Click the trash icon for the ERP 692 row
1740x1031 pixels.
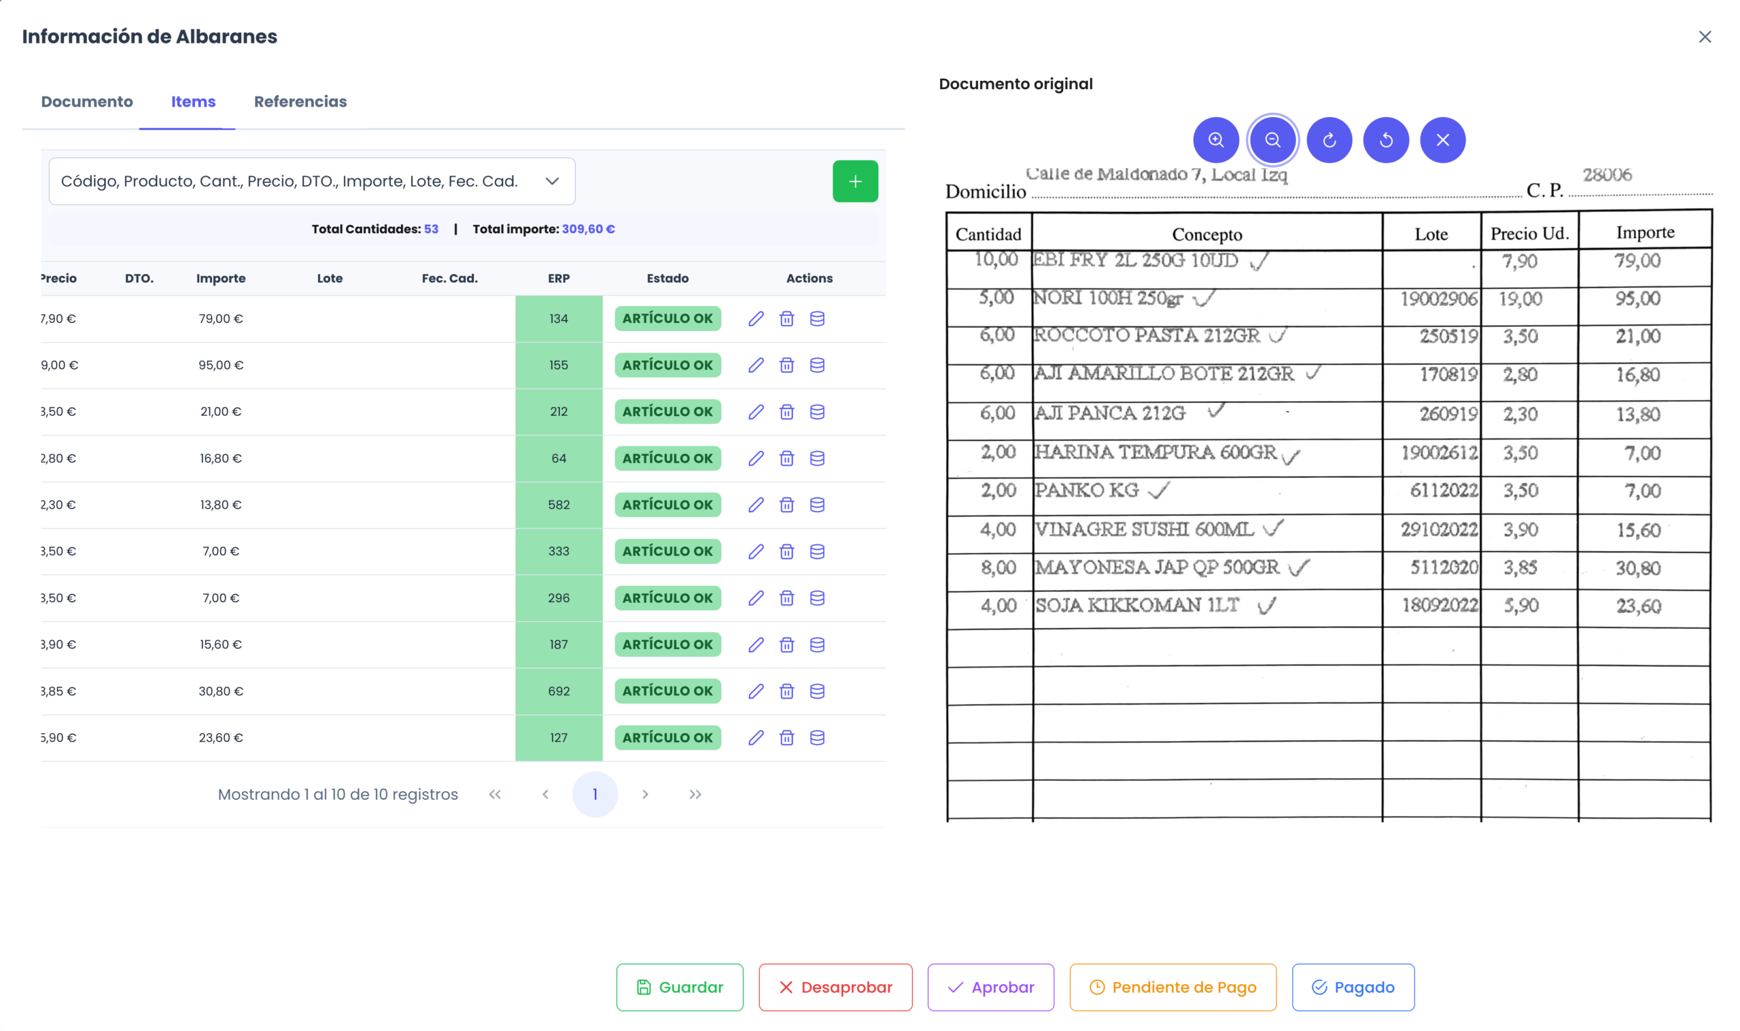coord(786,691)
